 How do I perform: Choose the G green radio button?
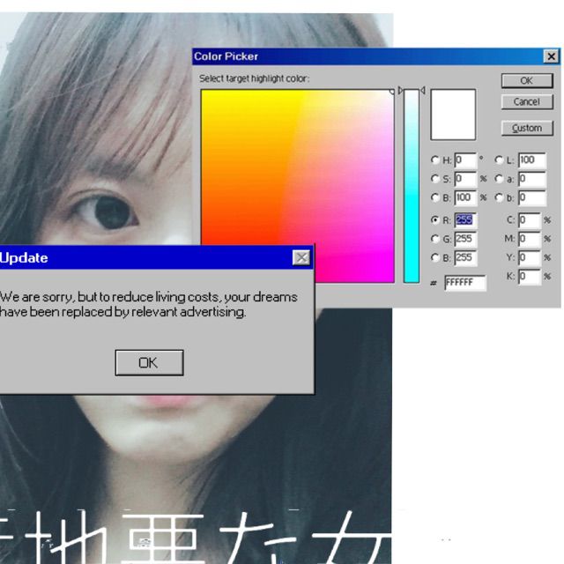point(435,239)
